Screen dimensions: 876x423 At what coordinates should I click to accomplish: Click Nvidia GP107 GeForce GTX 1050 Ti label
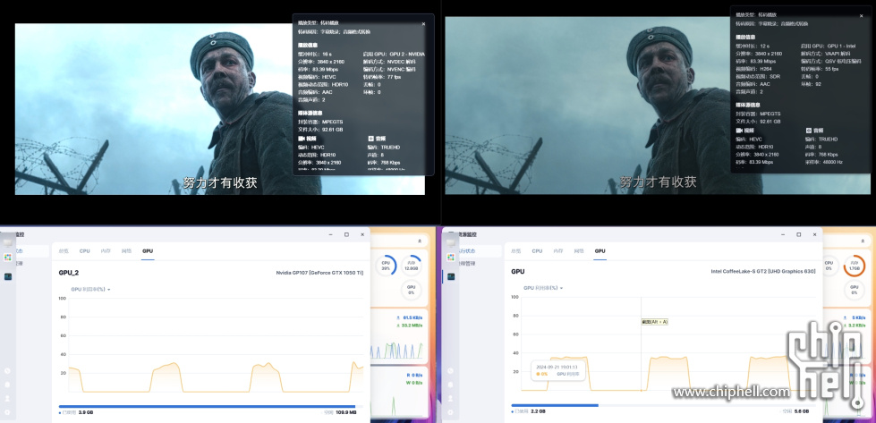click(x=319, y=273)
